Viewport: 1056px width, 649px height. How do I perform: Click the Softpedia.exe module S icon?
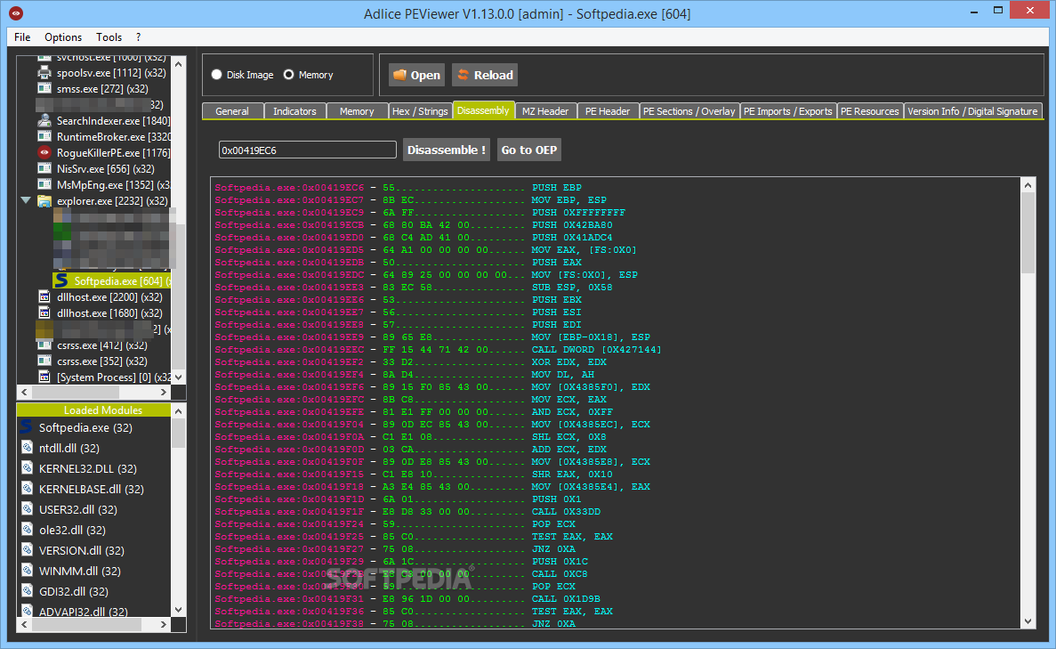27,426
